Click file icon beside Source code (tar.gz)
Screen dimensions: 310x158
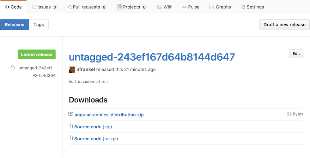pos(70,138)
